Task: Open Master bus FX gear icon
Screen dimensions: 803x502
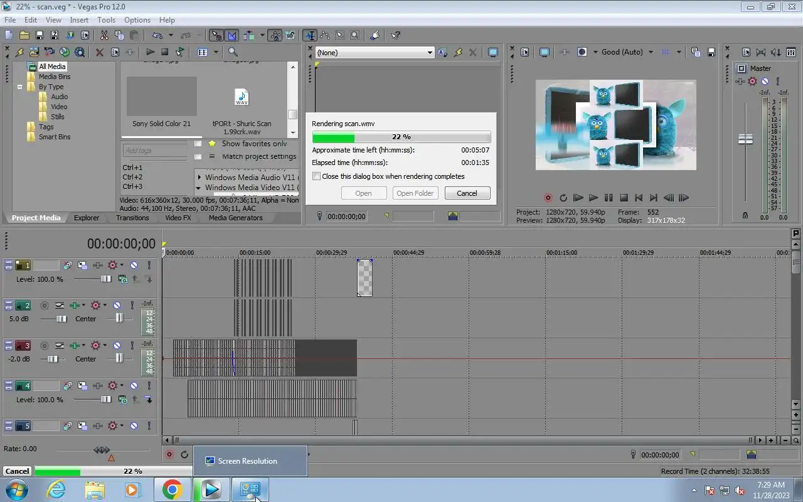Action: click(x=753, y=81)
